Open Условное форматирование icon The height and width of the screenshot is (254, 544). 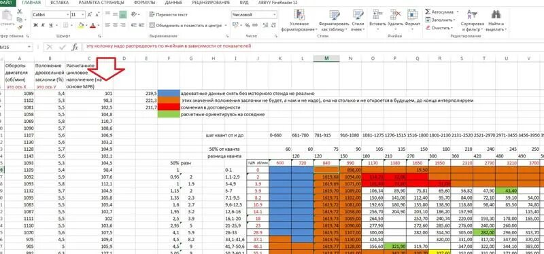coord(299,14)
